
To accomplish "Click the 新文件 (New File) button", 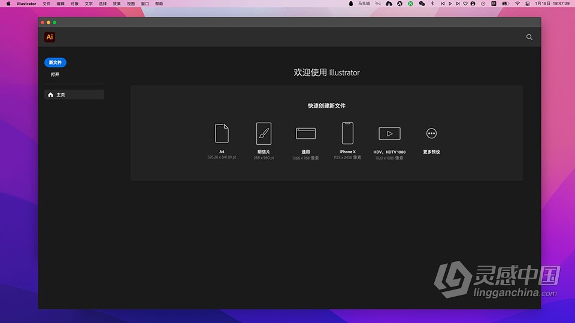I will 55,63.
